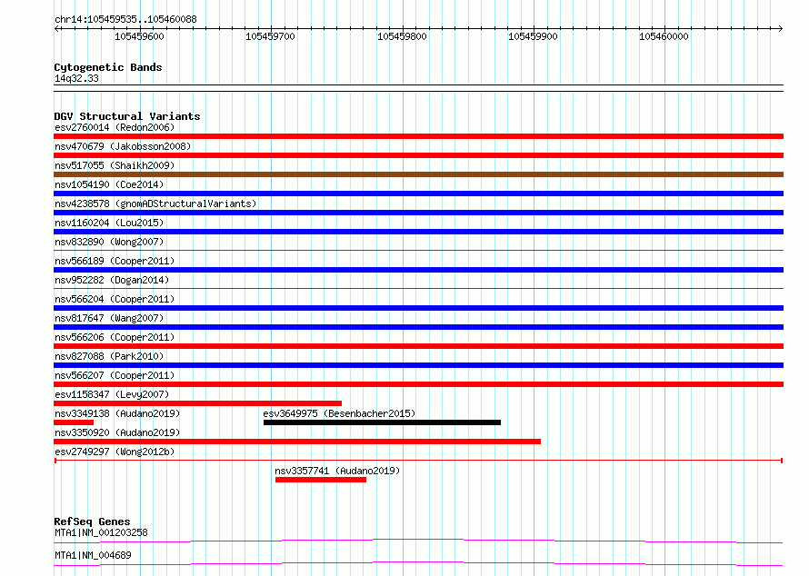Click nsv4238578 (gnomADStructuralVariants) label
Image resolution: width=809 pixels, height=576 pixels.
pyautogui.click(x=155, y=204)
